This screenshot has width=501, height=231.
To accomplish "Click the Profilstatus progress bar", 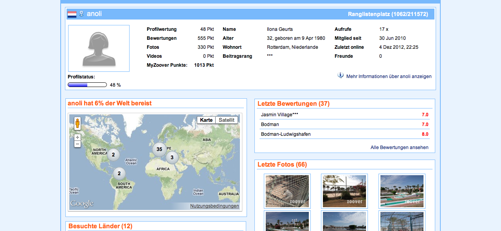I will point(87,85).
